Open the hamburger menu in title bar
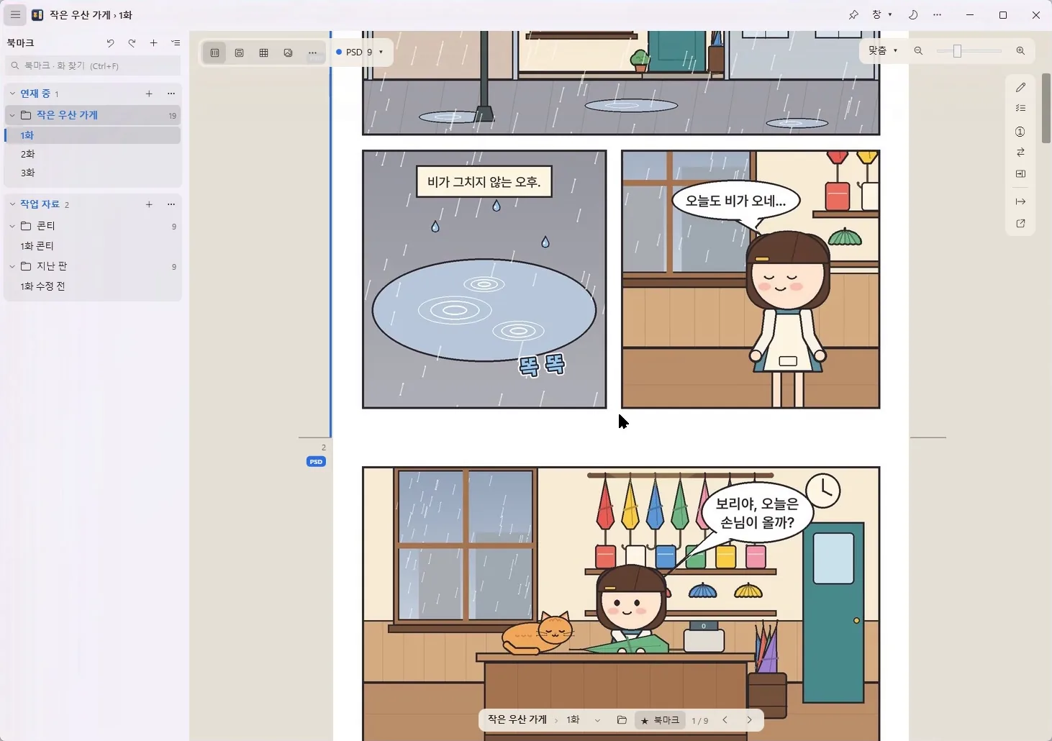The width and height of the screenshot is (1052, 741). (15, 14)
